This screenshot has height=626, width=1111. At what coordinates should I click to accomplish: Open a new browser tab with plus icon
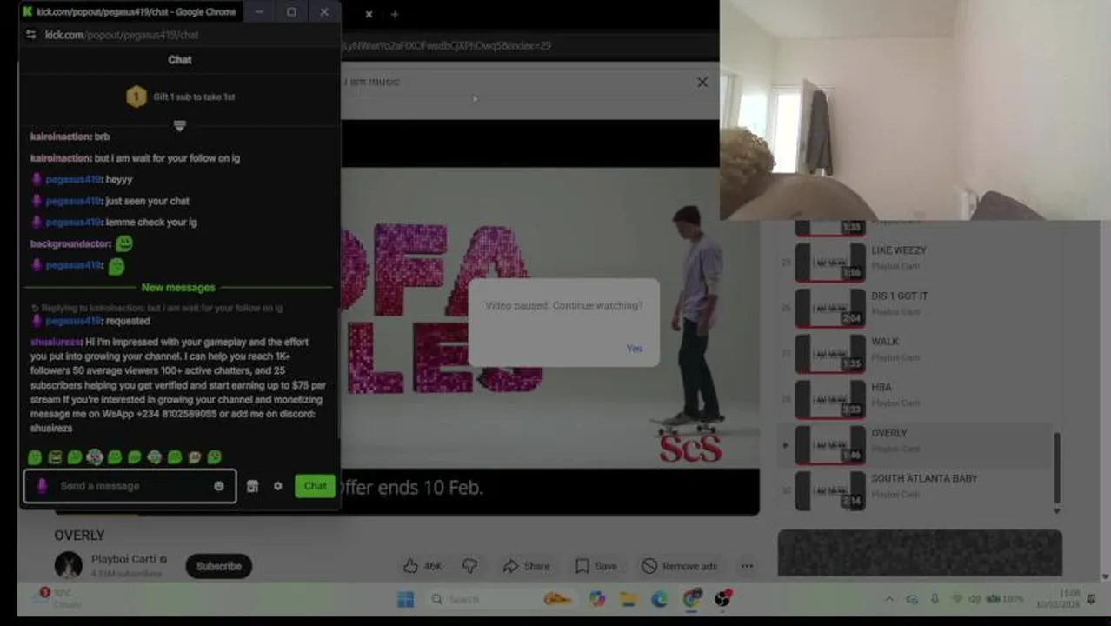[395, 14]
